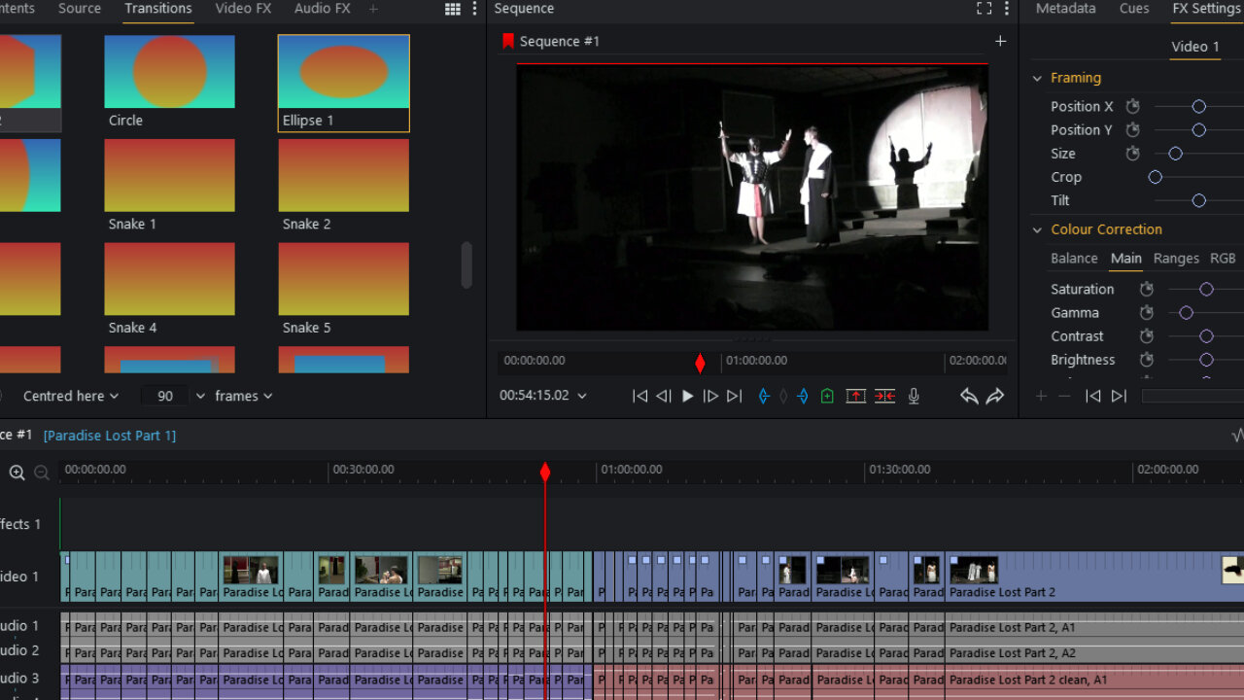Open the Metadata tab
This screenshot has width=1244, height=700.
1065,9
